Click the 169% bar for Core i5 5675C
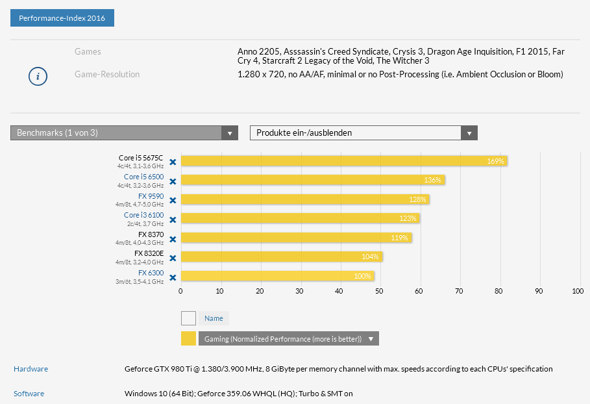This screenshot has width=590, height=404. click(x=344, y=161)
